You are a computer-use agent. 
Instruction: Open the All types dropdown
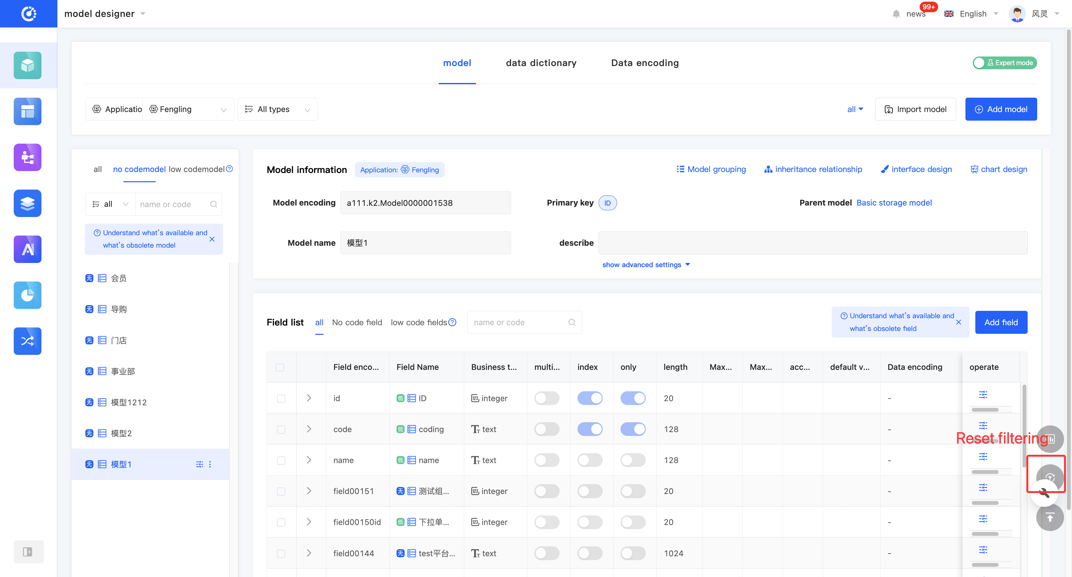coord(277,109)
